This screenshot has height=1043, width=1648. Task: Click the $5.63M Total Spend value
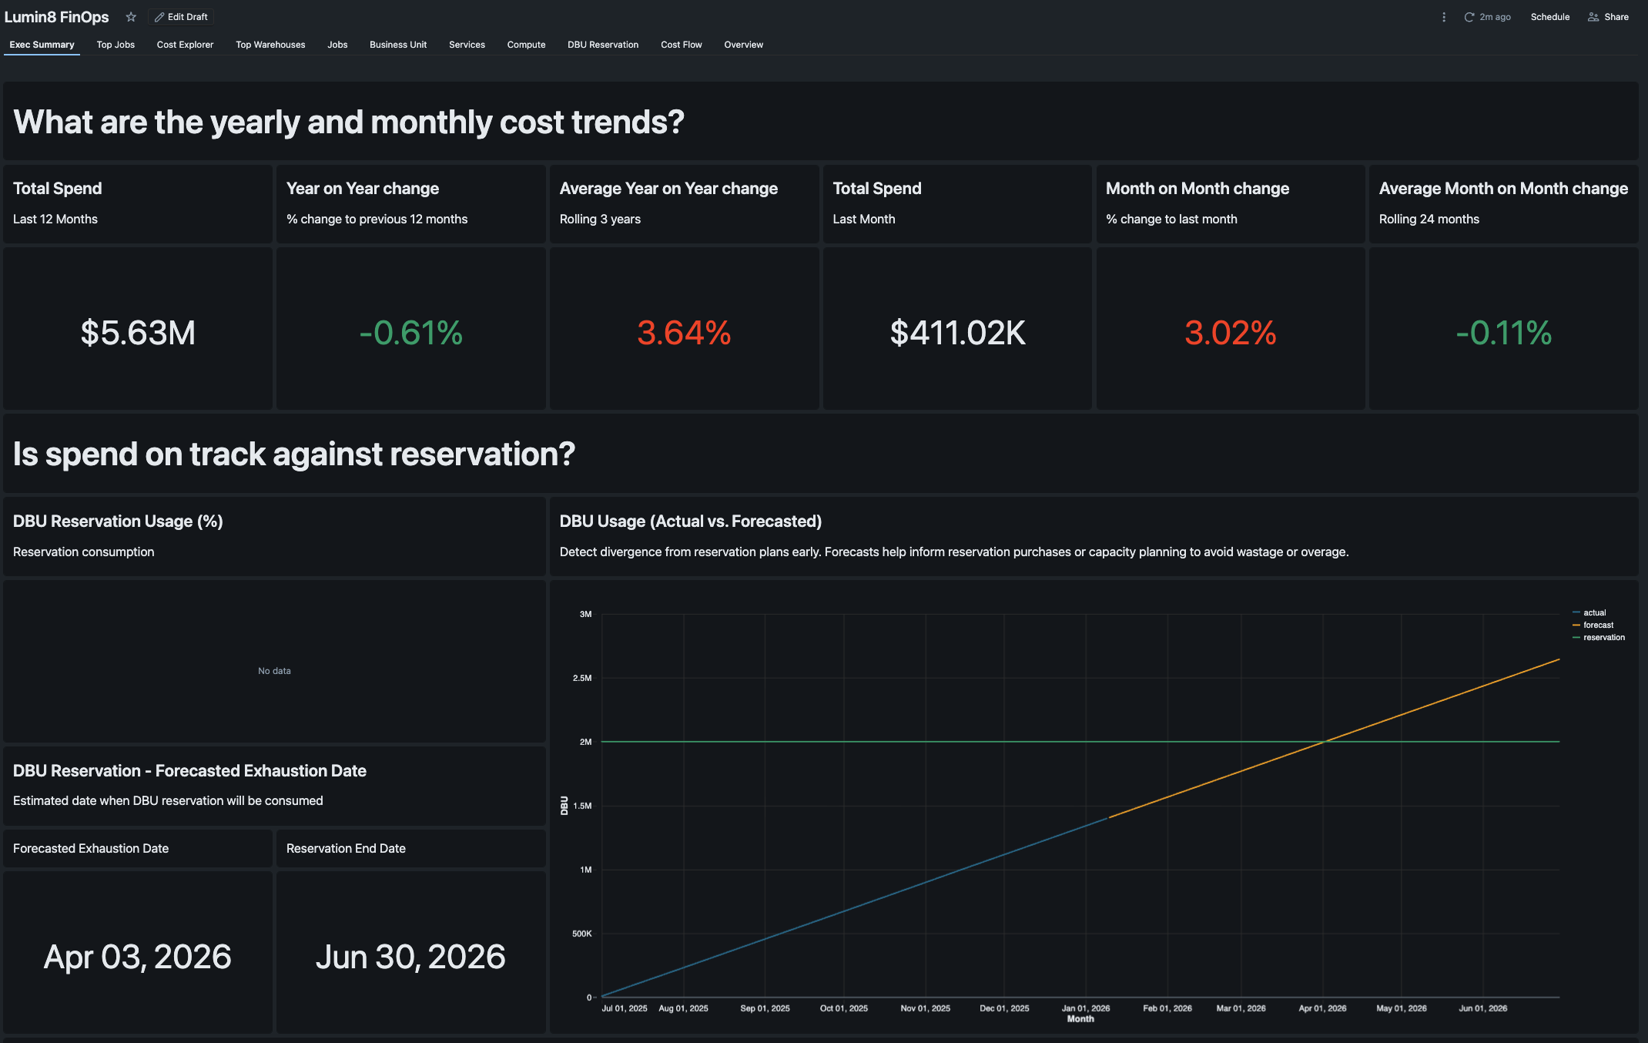tap(138, 333)
